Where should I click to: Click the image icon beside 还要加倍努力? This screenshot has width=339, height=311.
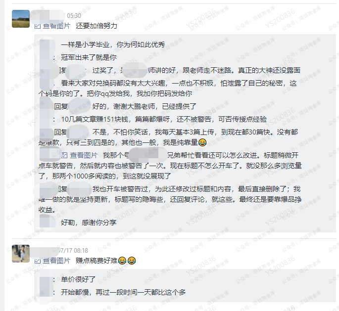click(38, 26)
